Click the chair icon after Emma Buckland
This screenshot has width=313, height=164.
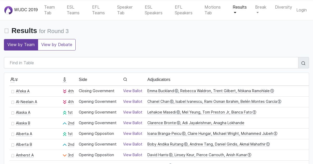click(x=176, y=91)
